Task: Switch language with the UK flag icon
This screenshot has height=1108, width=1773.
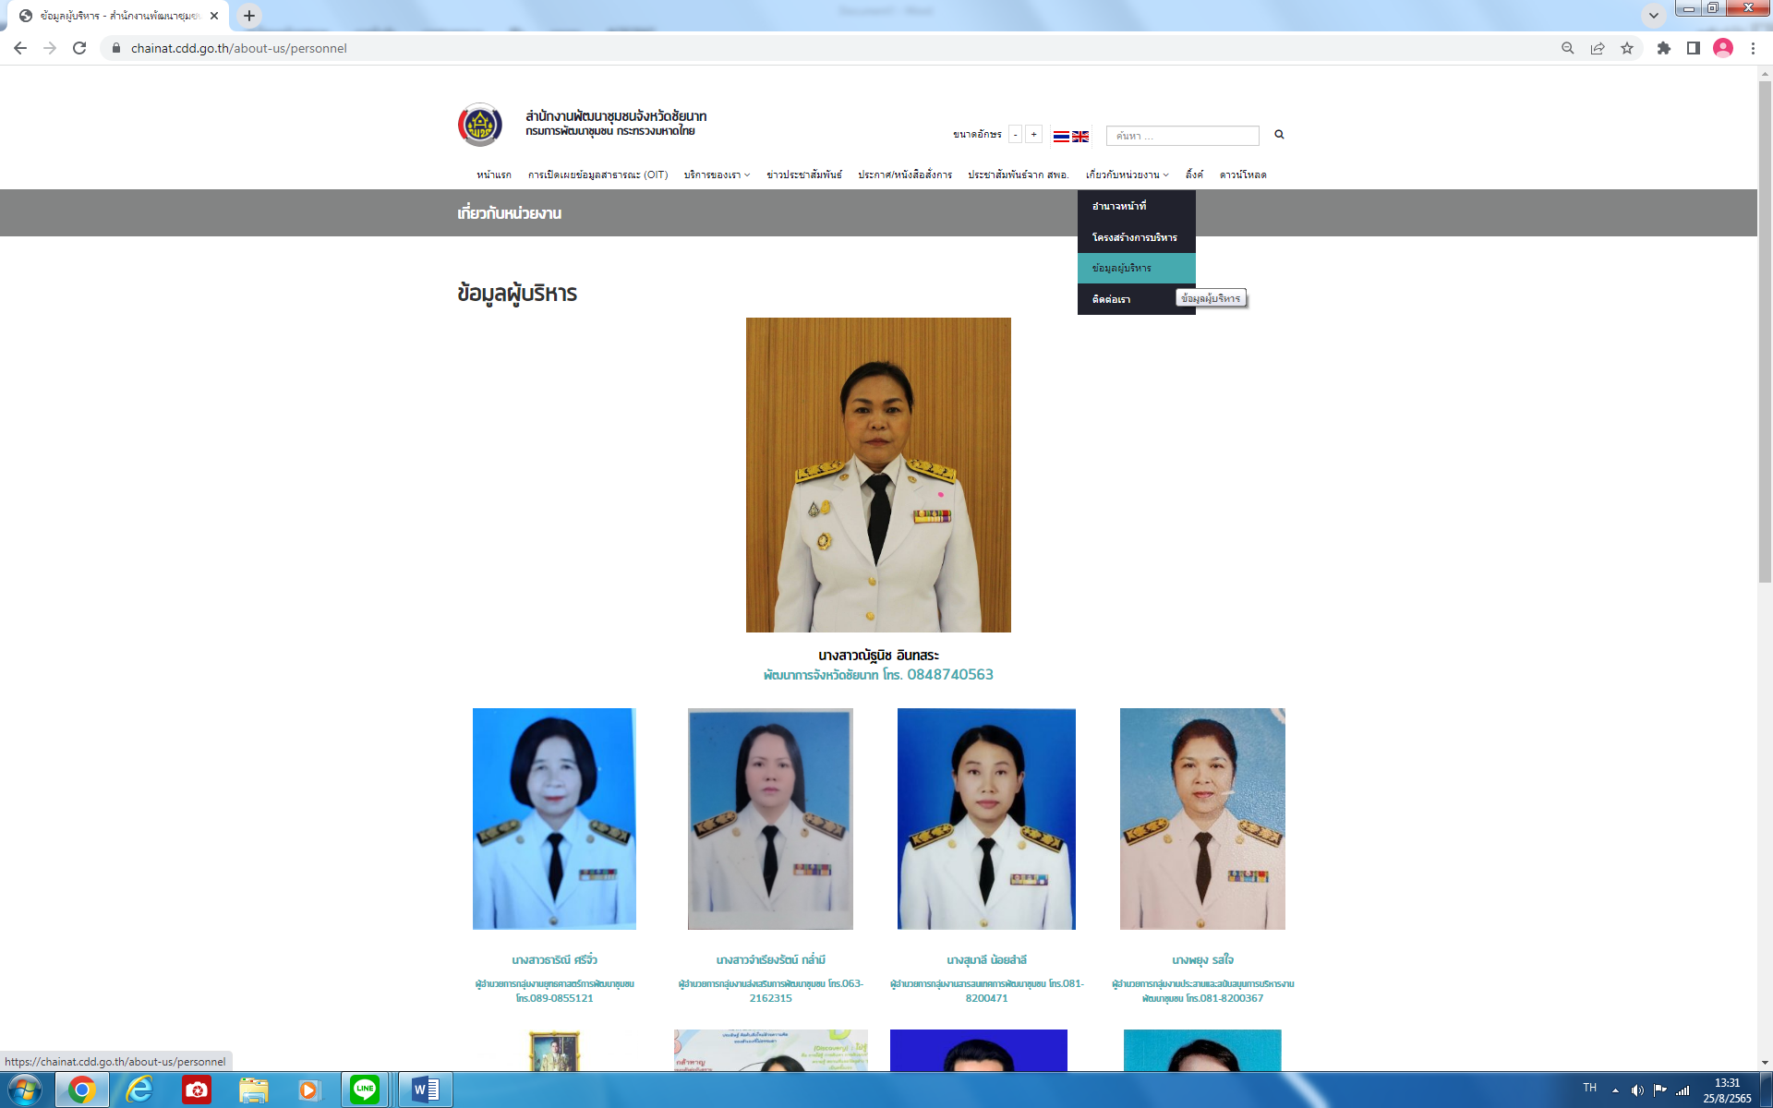Action: click(1079, 136)
